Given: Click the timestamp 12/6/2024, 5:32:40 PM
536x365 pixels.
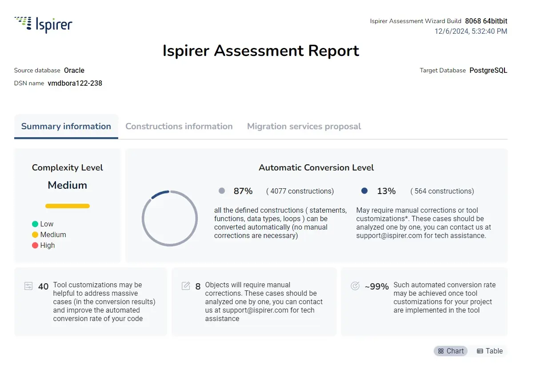Looking at the screenshot, I should [471, 32].
